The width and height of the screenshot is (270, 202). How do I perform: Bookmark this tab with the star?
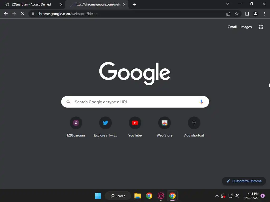(237, 14)
